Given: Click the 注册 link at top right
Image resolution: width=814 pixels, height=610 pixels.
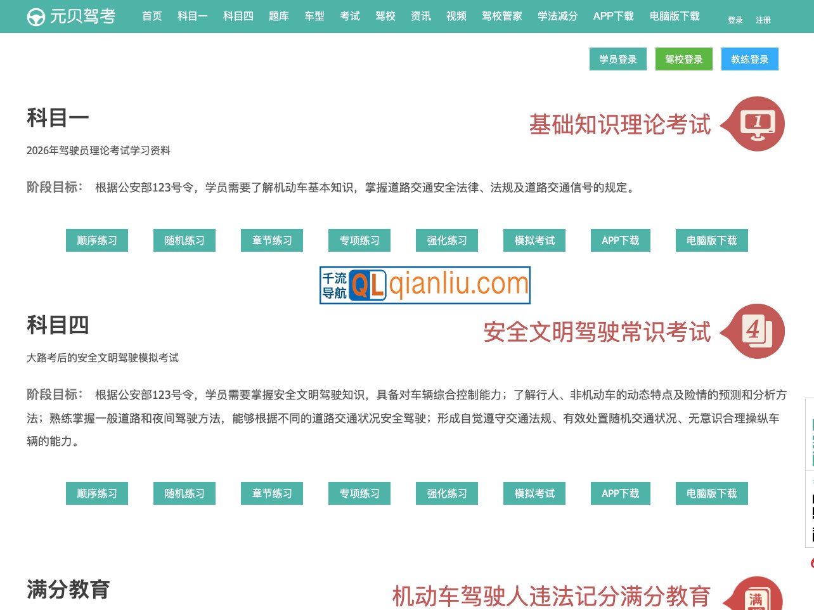Looking at the screenshot, I should point(763,20).
